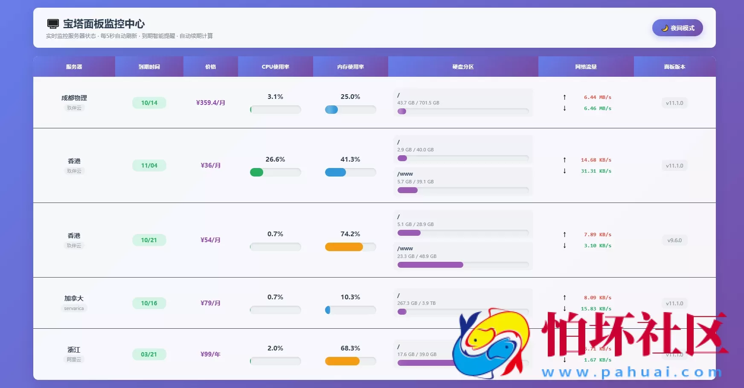Toggle the 夜间模式 night mode button
This screenshot has height=388, width=744.
pyautogui.click(x=677, y=28)
